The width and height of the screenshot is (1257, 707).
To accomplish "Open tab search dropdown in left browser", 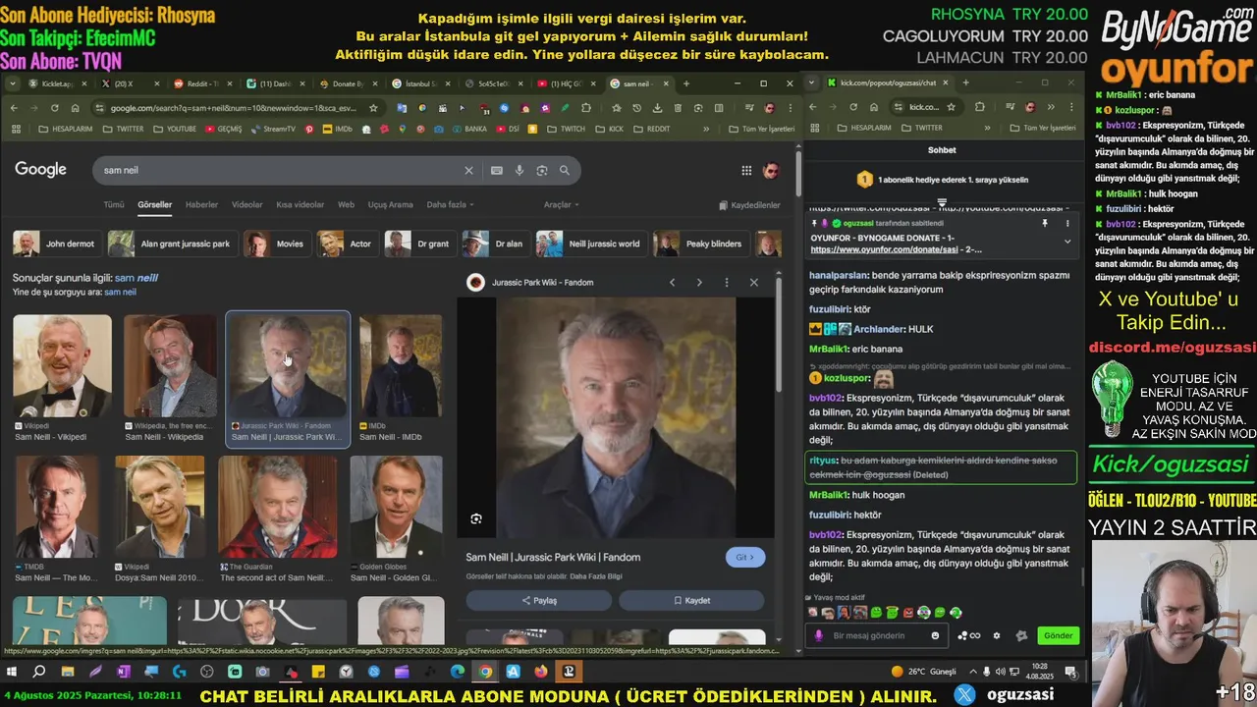I will point(14,83).
